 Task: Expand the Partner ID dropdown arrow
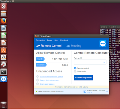[x=104, y=62]
